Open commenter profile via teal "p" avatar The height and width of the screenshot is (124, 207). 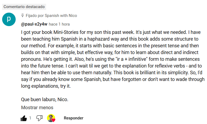9,19
